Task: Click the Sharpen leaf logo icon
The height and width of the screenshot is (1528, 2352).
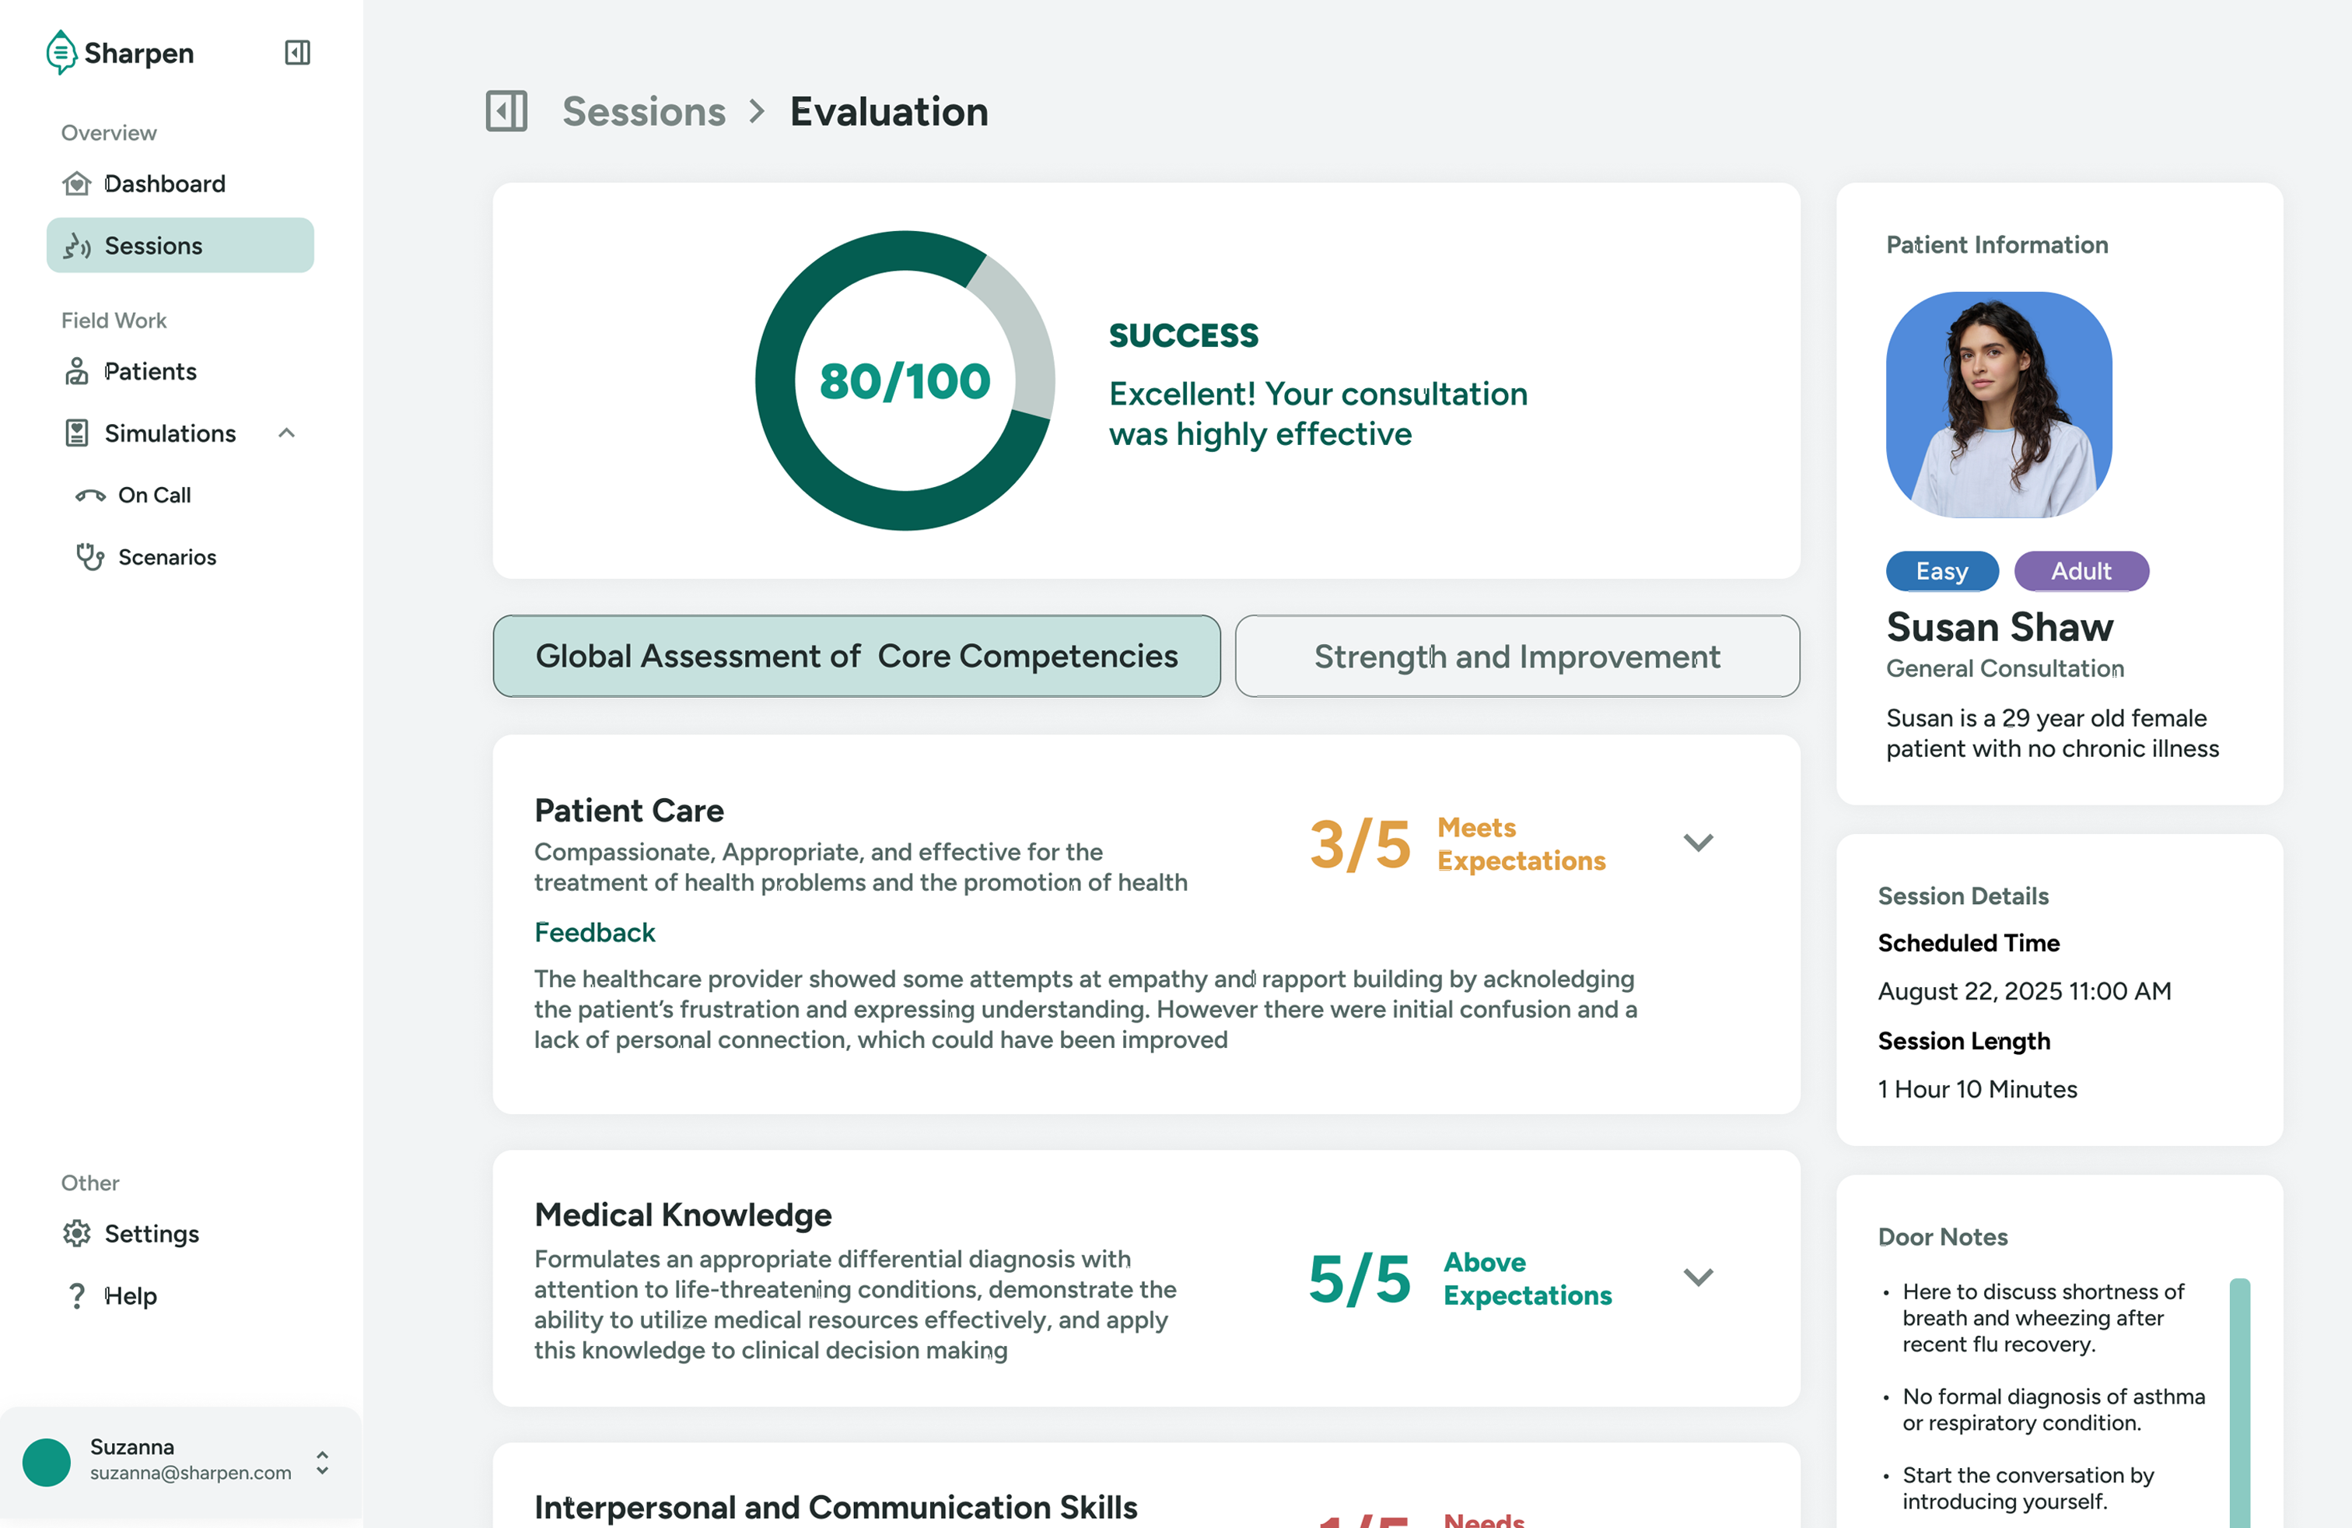Action: point(61,52)
